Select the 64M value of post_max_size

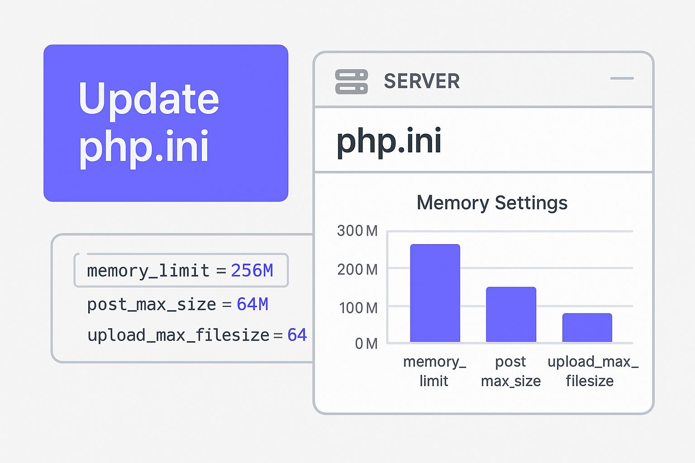[252, 304]
